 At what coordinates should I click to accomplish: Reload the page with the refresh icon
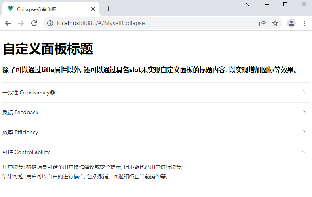(34, 23)
